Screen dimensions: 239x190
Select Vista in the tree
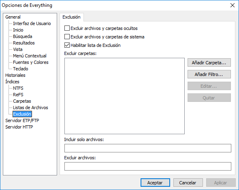point(18,49)
